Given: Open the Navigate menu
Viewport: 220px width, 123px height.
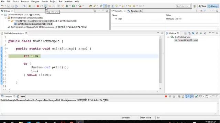Looking at the screenshot, I should pyautogui.click(x=35, y=1).
